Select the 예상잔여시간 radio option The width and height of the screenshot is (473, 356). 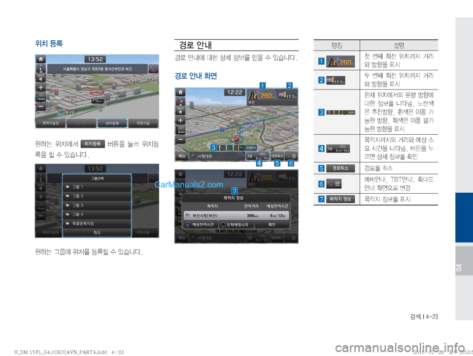[200, 225]
